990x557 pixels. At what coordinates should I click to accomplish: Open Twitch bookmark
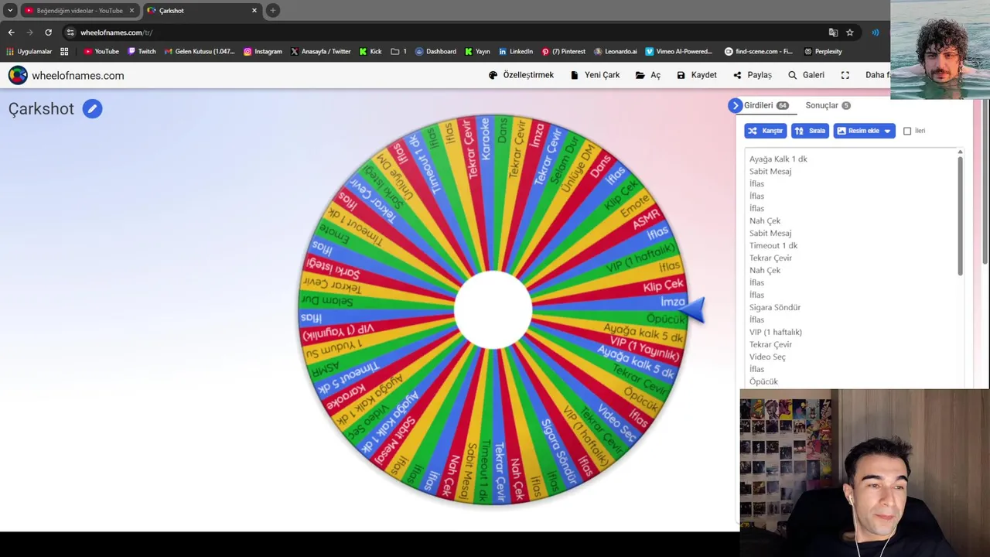point(142,52)
